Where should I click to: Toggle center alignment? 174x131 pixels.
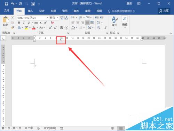point(78,23)
